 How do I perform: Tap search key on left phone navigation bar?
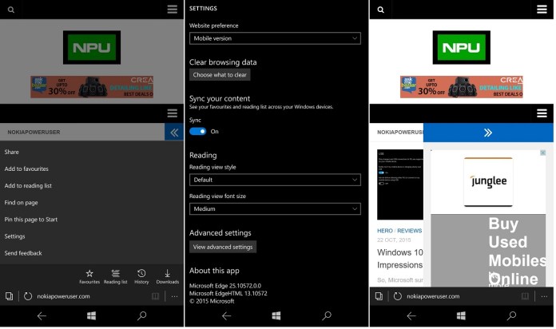tap(142, 315)
